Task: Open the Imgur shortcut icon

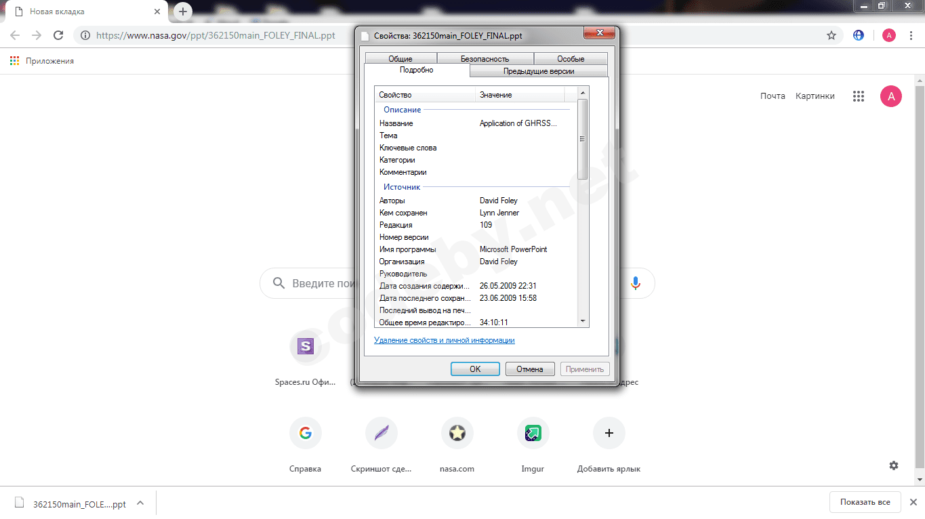Action: [x=533, y=433]
